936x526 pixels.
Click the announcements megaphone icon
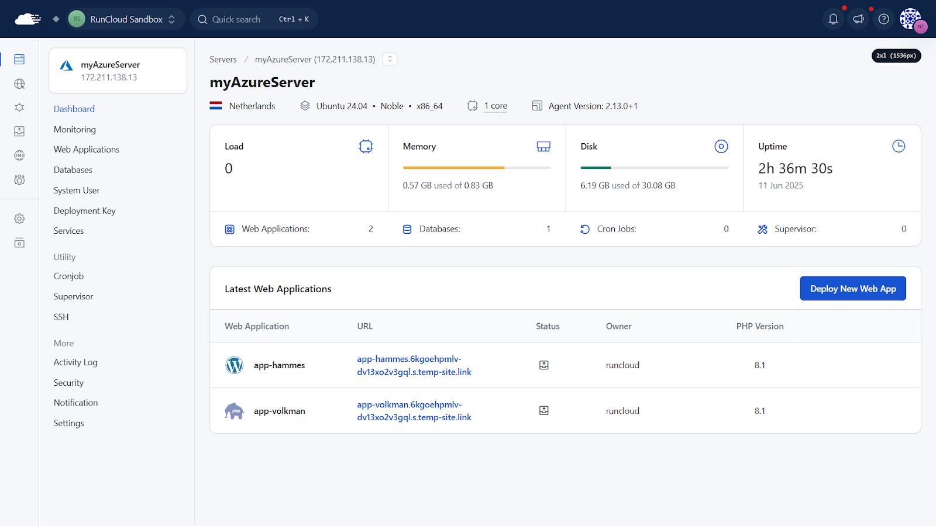coord(858,19)
